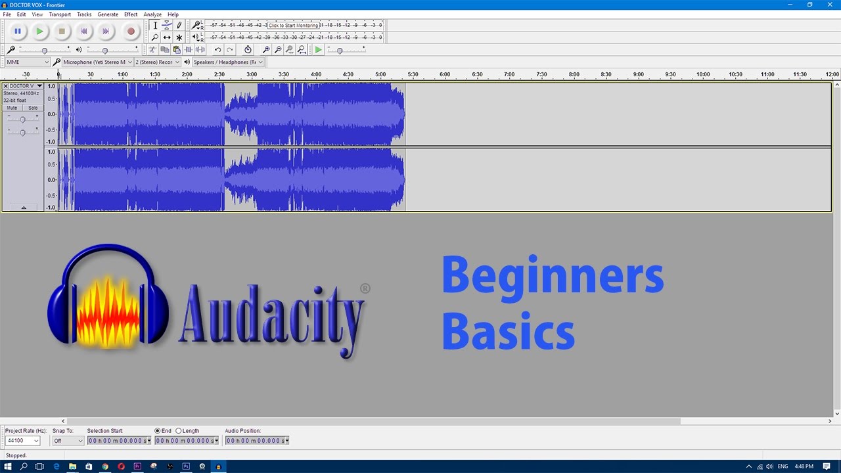Screen dimensions: 841x473
Task: Open the Tracks menu
Action: pos(84,14)
